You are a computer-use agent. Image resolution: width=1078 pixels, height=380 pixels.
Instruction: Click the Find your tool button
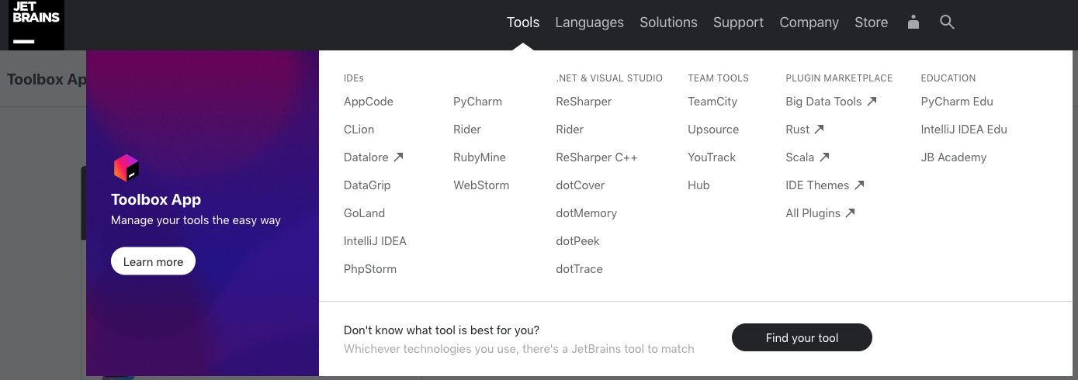[x=802, y=337]
